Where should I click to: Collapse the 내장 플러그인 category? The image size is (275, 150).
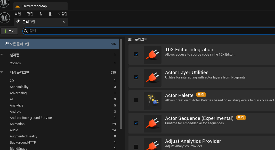(2, 72)
